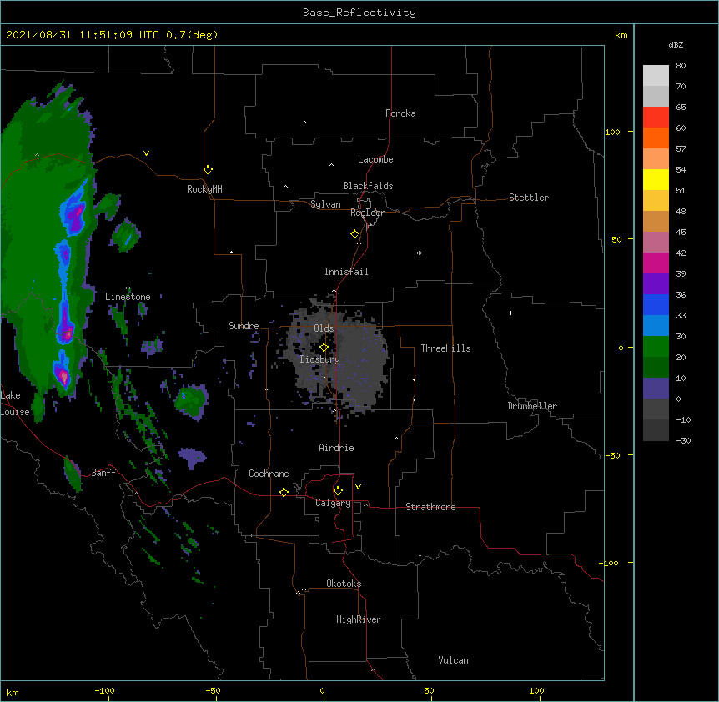Select the yellow V marker northwest of RockyMH
Screen dimensions: 719x702
click(x=146, y=153)
